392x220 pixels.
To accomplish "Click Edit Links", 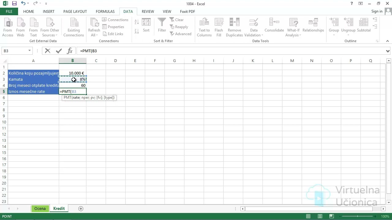I will [x=113, y=34].
